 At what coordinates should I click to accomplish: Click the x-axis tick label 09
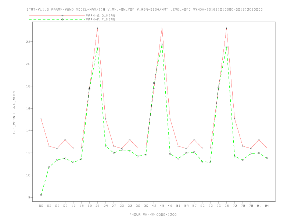coord(65,206)
